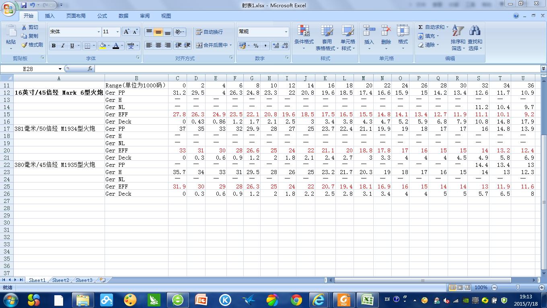This screenshot has height=308, width=547.
Task: Increase decimal places
Action: coord(276,46)
